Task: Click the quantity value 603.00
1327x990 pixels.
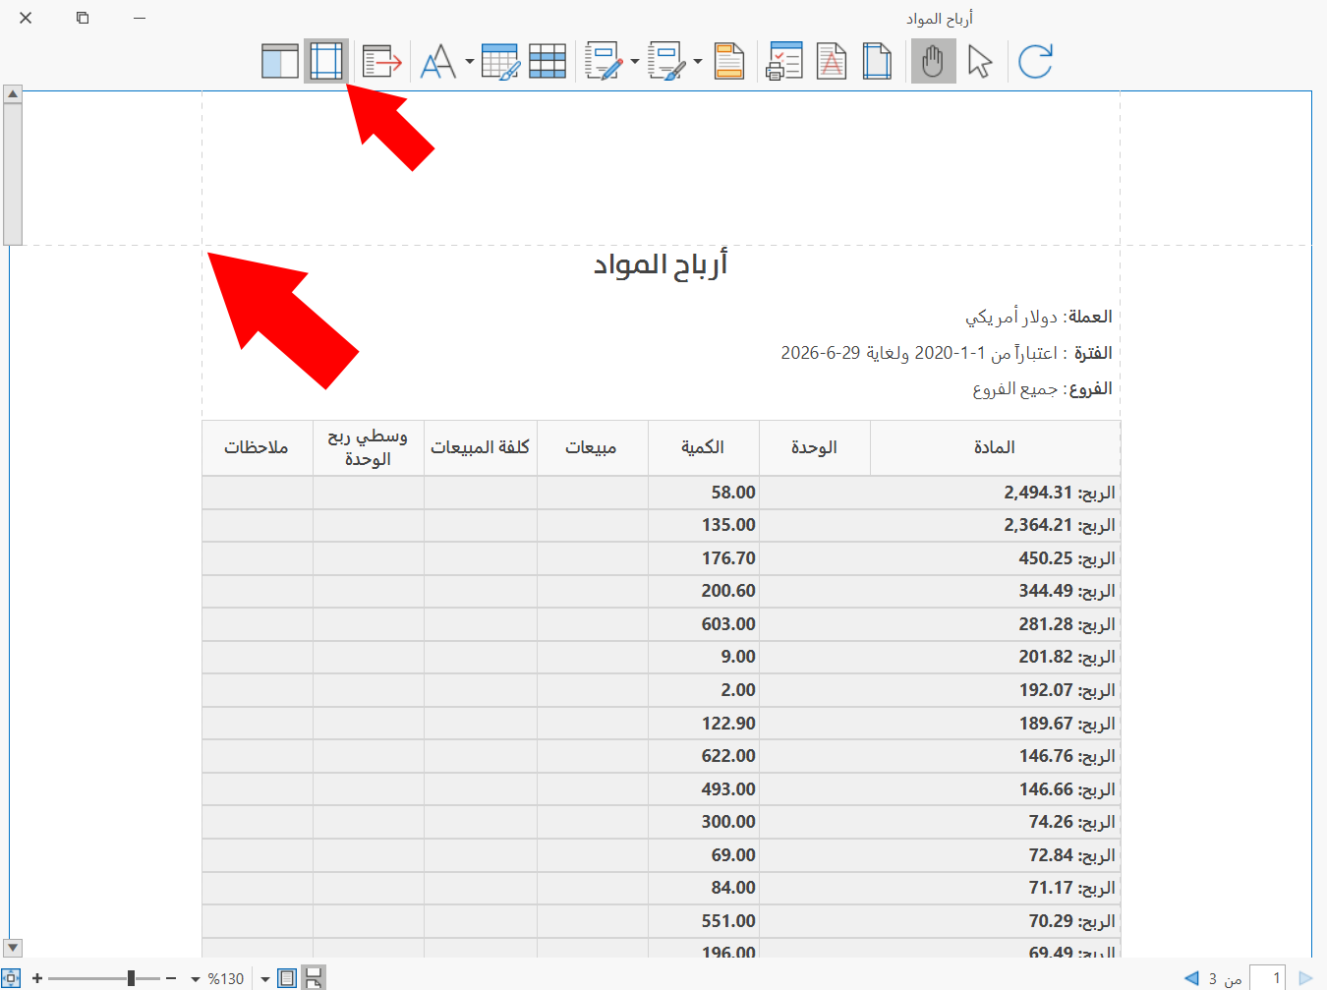Action: [x=728, y=624]
